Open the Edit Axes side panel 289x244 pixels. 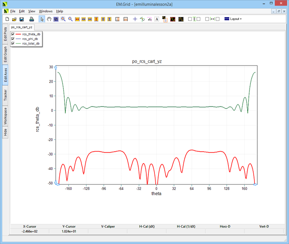point(5,74)
